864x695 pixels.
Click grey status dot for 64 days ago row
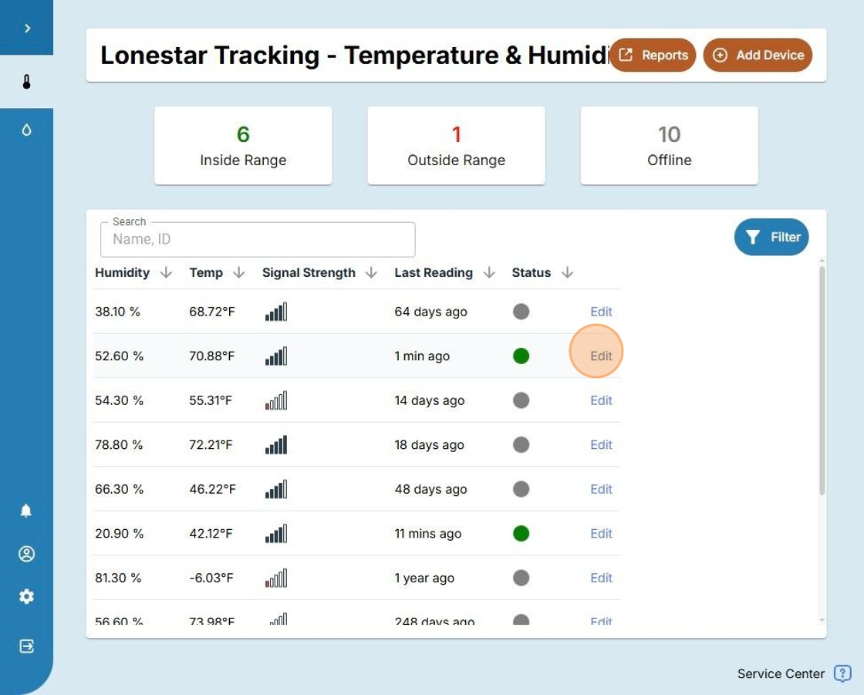[521, 312]
